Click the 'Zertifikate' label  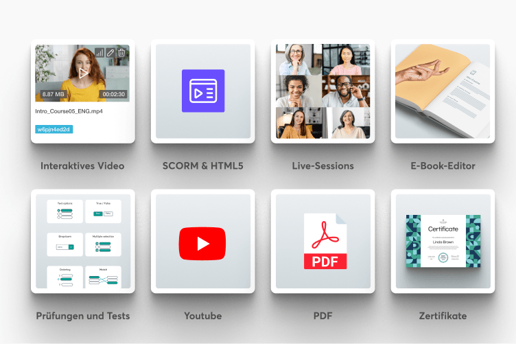pyautogui.click(x=443, y=316)
